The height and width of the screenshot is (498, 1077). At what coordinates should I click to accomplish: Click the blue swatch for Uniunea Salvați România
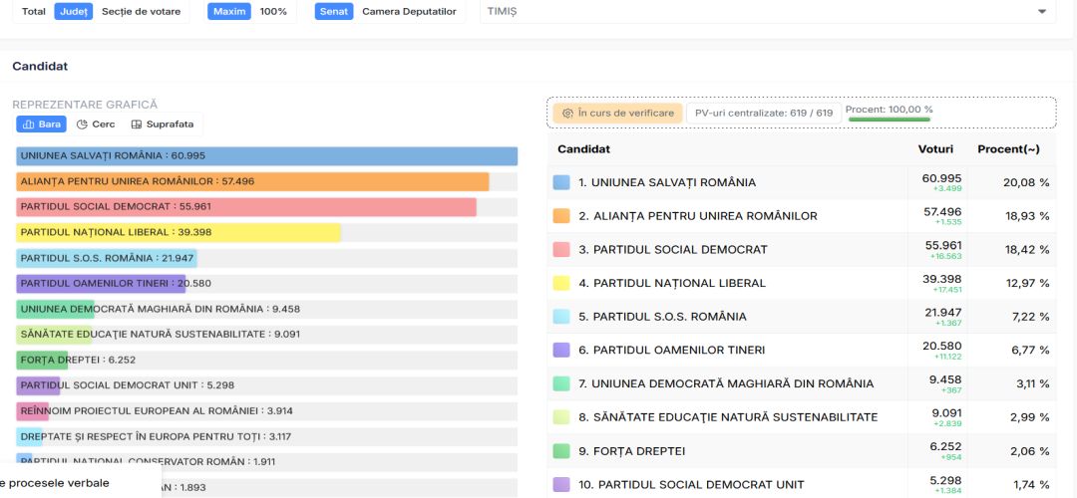561,182
